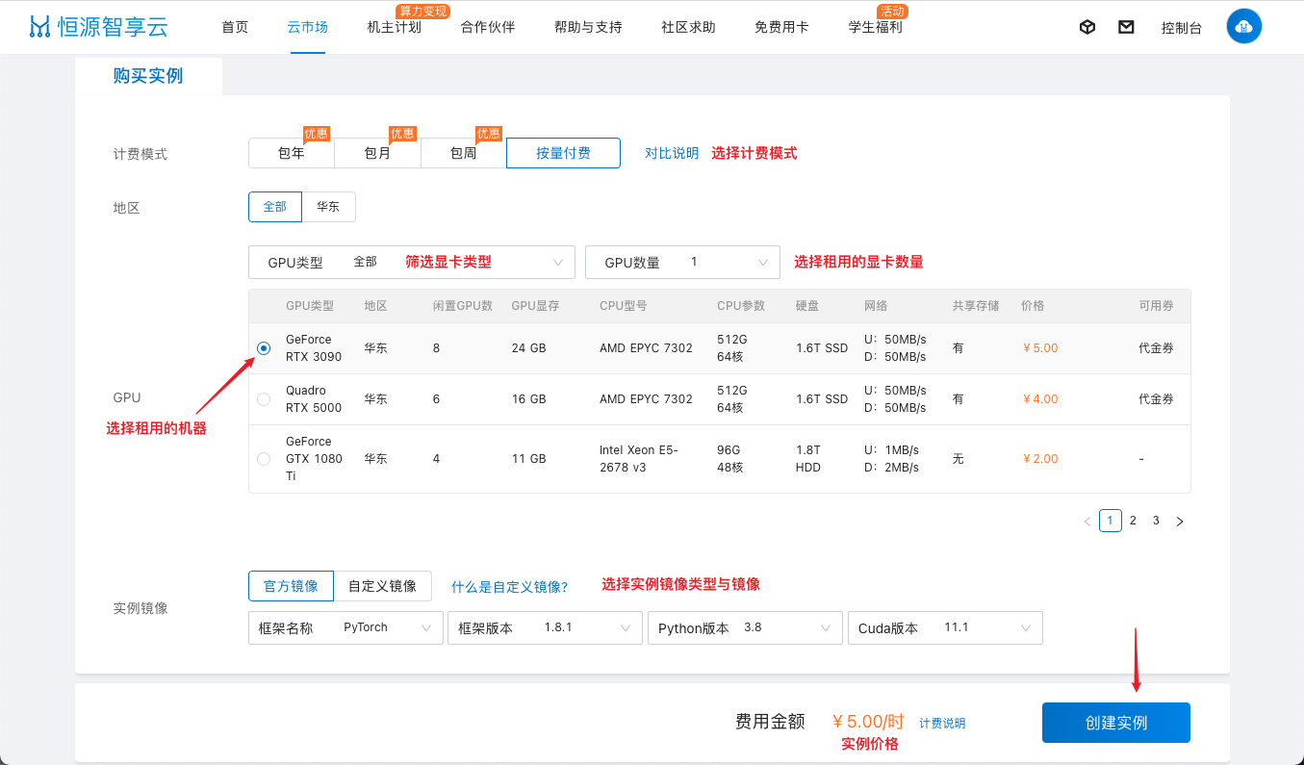Click the 1.8T HDD disk cell

(x=809, y=459)
